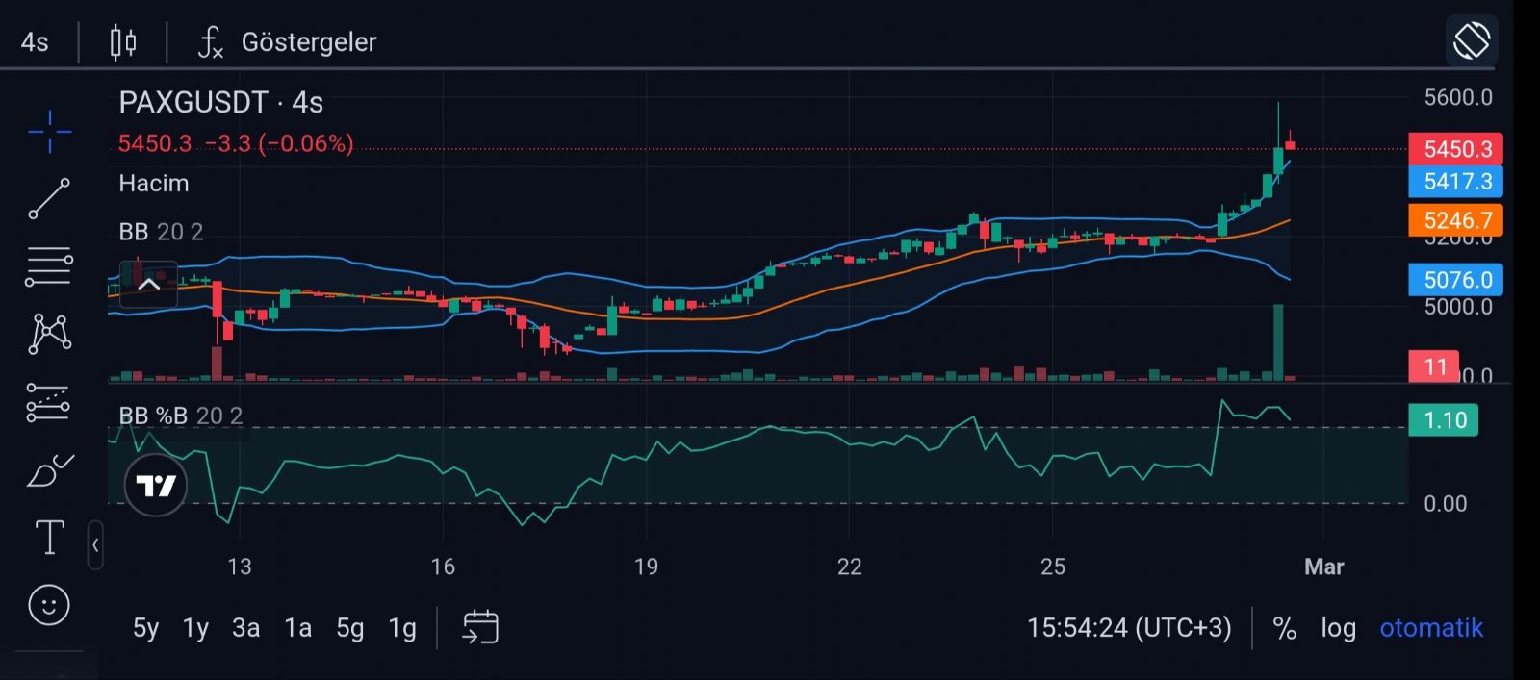Open the Göstergeler indicators menu

coord(288,42)
